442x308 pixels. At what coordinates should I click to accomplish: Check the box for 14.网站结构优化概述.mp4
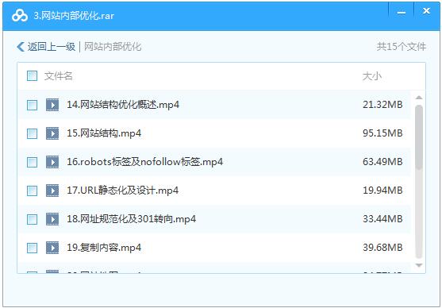click(x=32, y=105)
